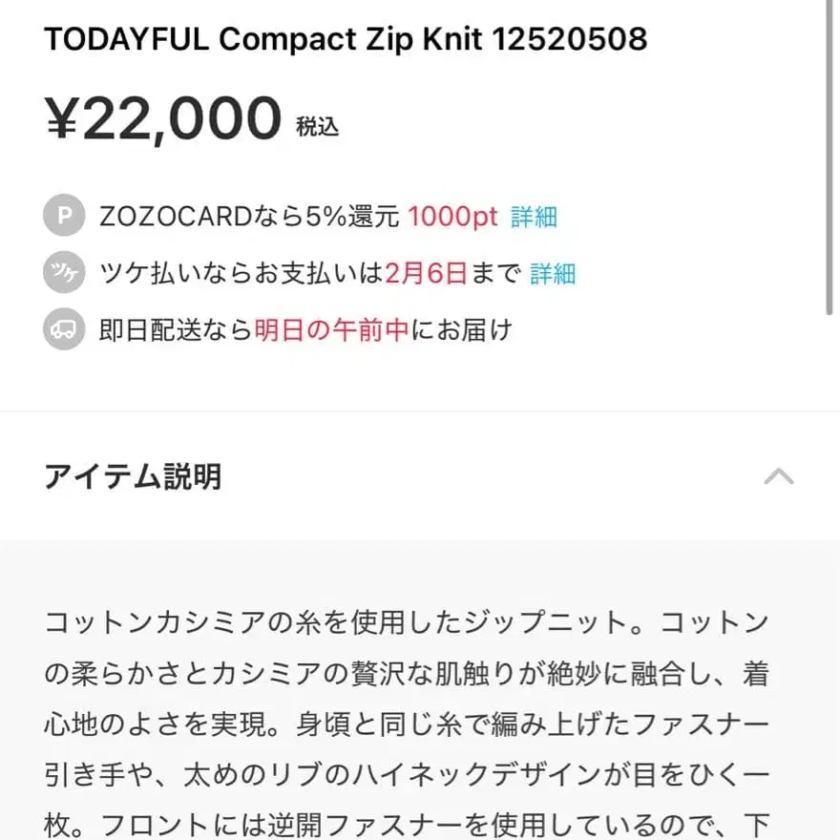840x840 pixels.
Task: Click the product number 12520508
Action: tap(573, 39)
